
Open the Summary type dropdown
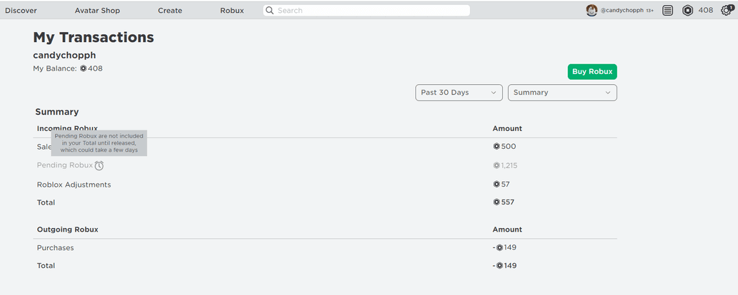coord(562,93)
